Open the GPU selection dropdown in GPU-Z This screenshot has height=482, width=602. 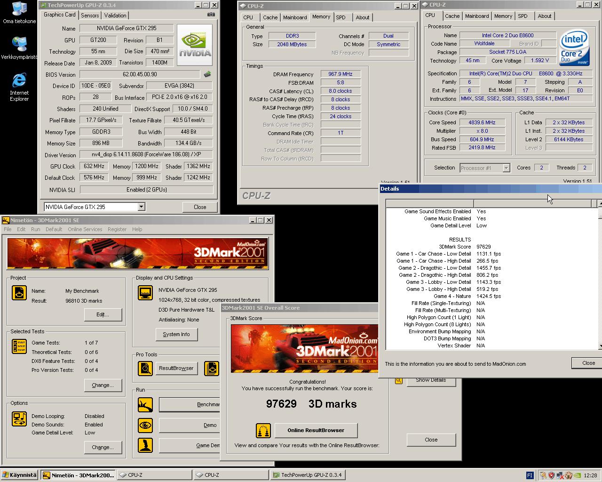(141, 207)
